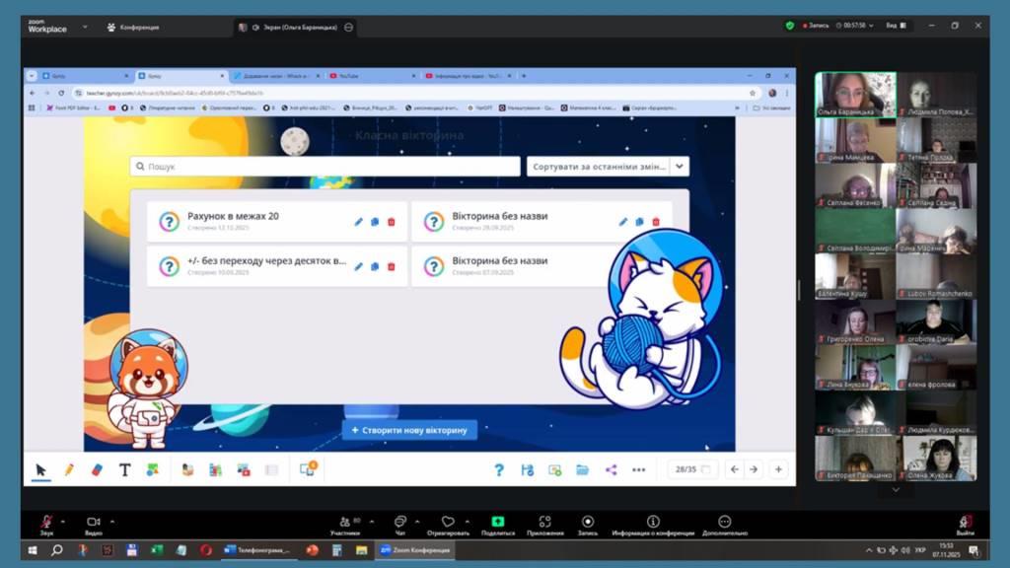Image resolution: width=1010 pixels, height=568 pixels.
Task: Toggle camera with Видео button
Action: pos(94,524)
